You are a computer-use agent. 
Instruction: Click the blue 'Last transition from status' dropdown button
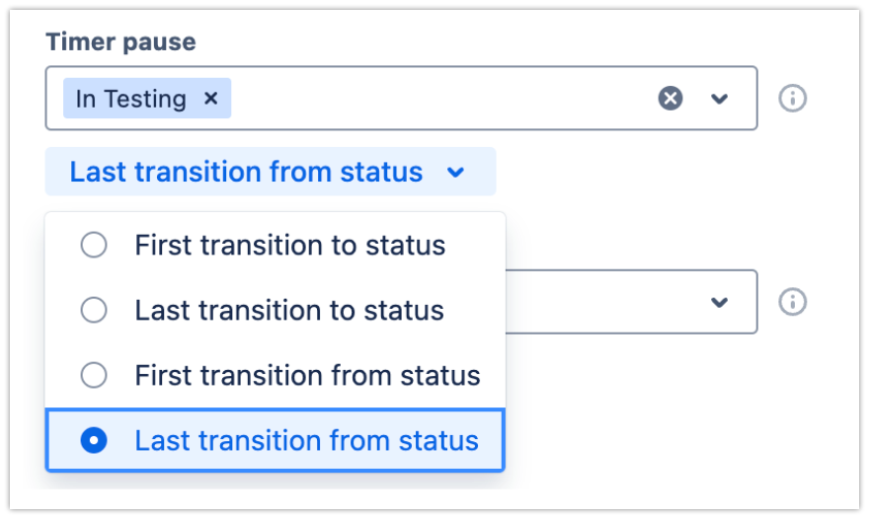246,172
